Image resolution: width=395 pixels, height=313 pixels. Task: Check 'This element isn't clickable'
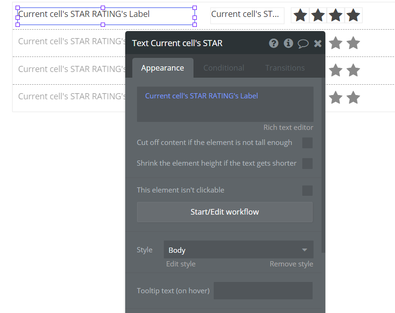point(307,191)
